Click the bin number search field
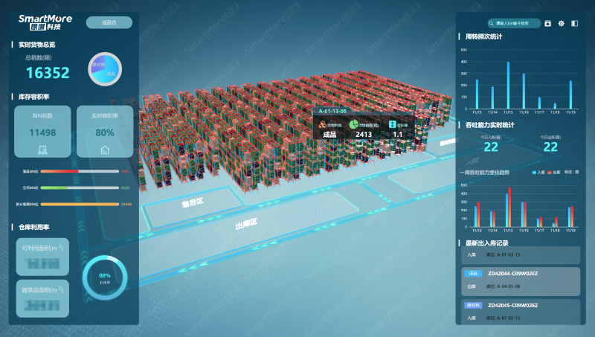 pos(517,24)
